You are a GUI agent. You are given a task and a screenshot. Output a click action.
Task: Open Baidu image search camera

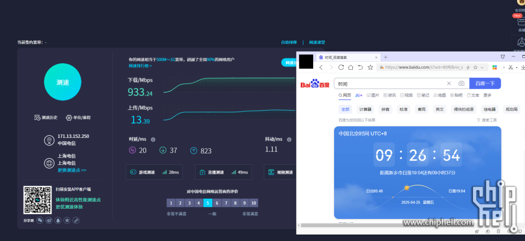(461, 83)
